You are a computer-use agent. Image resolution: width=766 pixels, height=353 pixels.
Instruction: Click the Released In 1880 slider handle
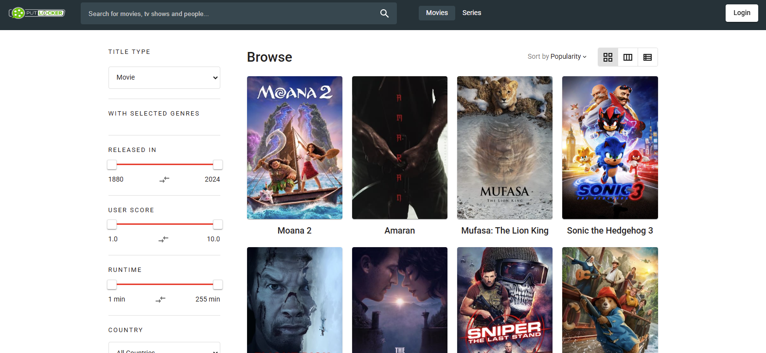(x=112, y=165)
